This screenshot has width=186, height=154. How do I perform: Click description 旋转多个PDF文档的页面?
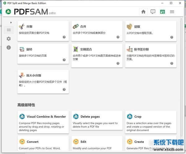point(33,55)
